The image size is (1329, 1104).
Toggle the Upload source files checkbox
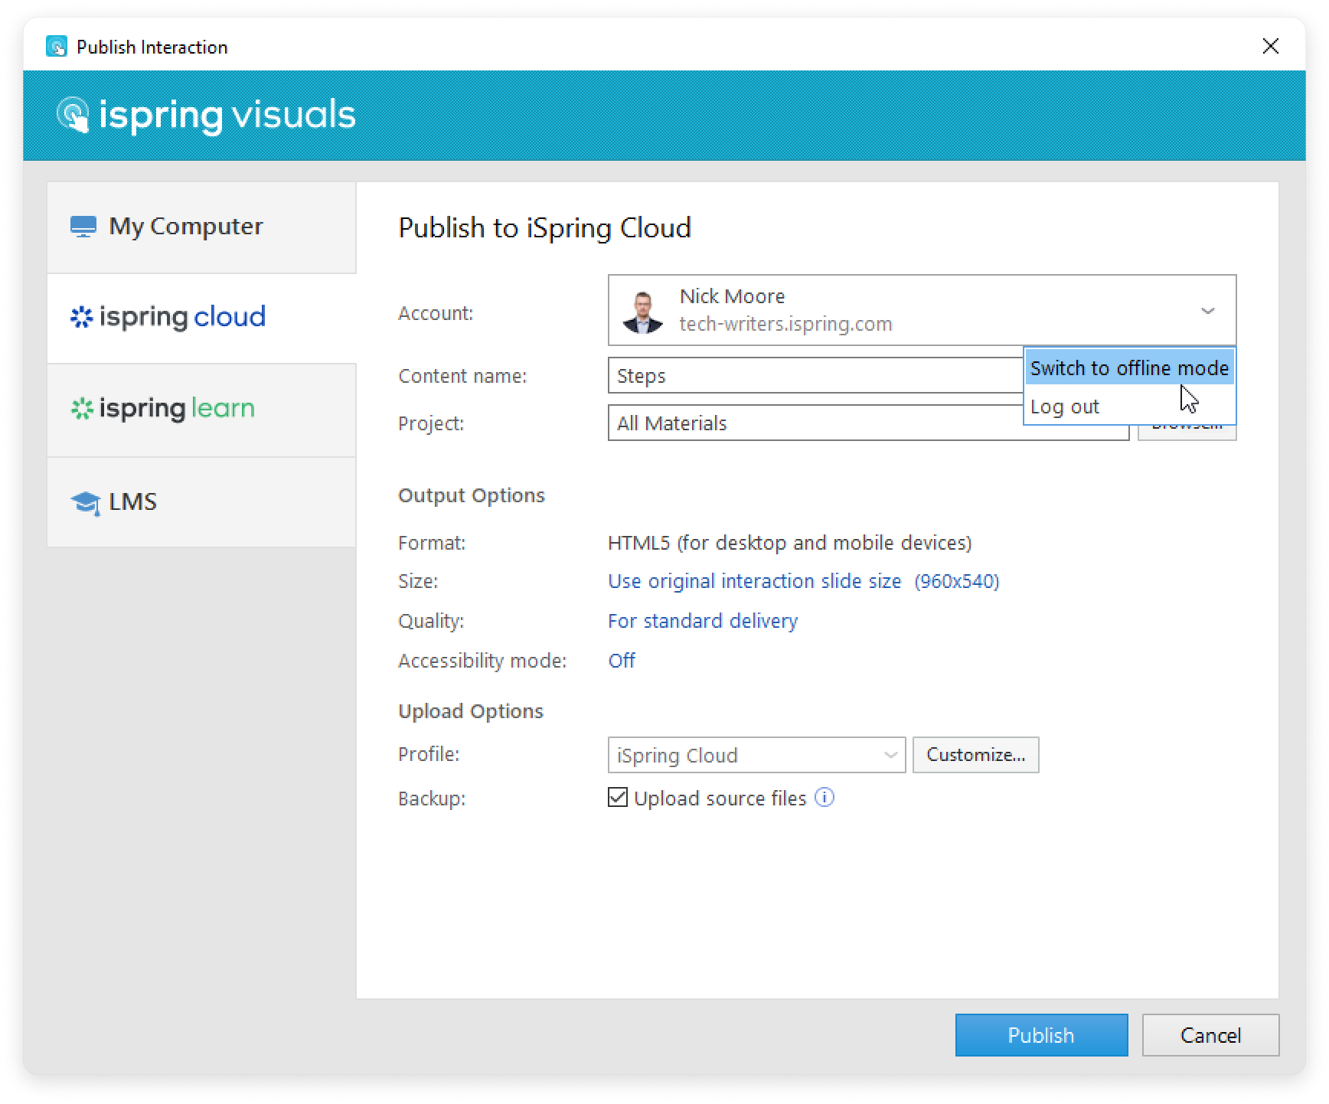click(618, 798)
